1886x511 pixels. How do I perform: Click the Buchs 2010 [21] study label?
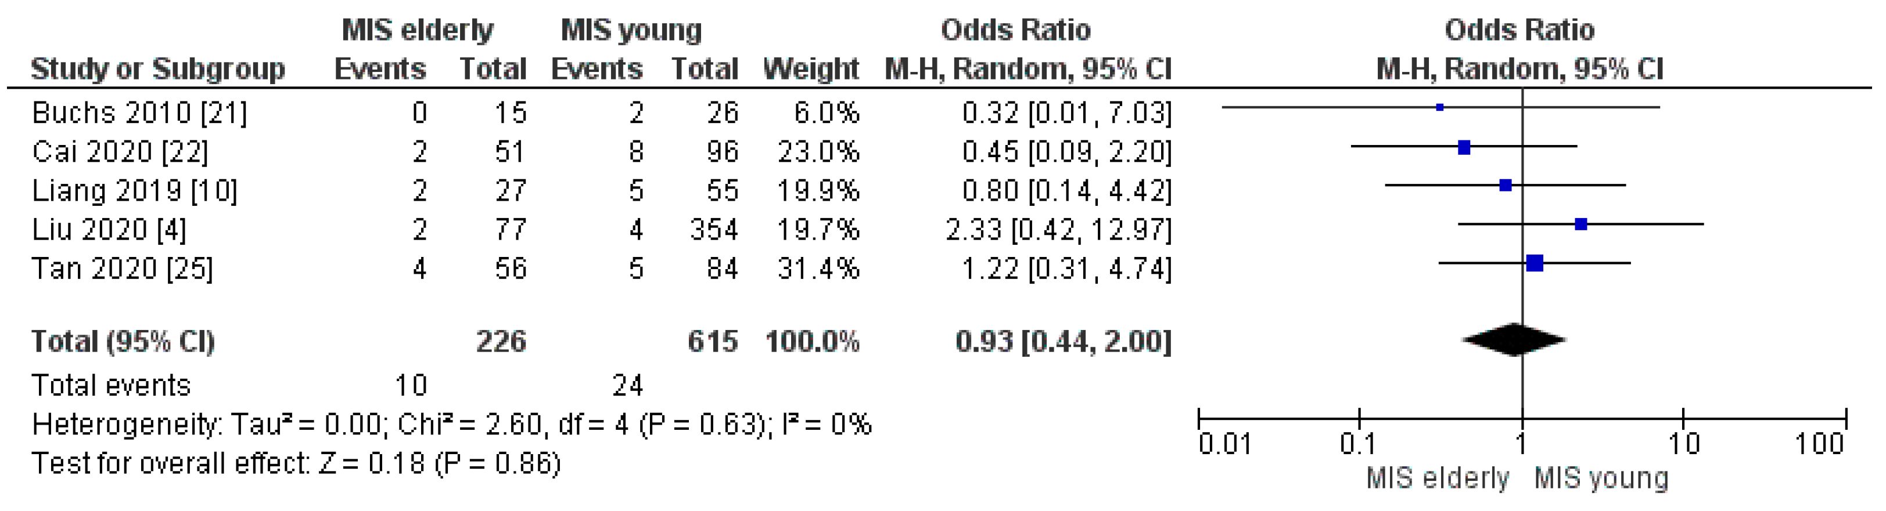pyautogui.click(x=139, y=113)
